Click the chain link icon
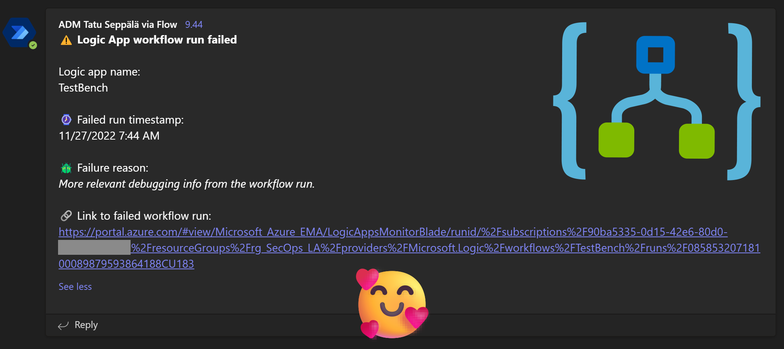Viewport: 784px width, 349px height. pos(66,216)
